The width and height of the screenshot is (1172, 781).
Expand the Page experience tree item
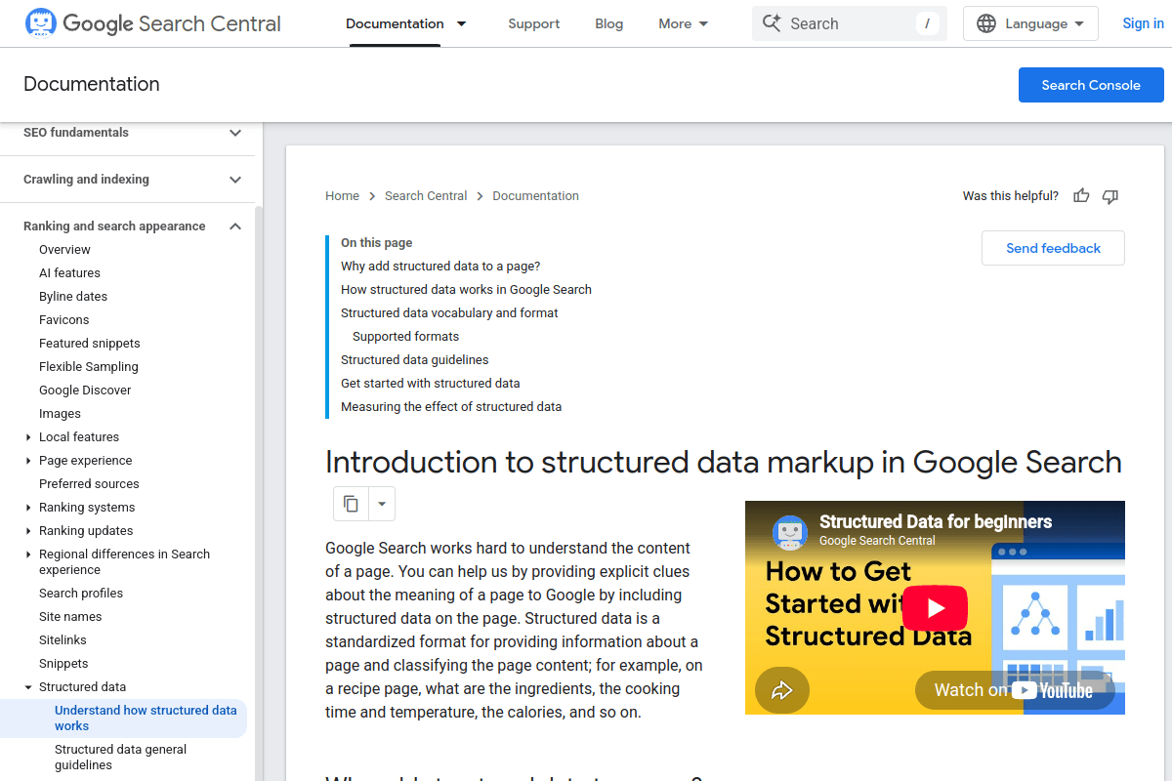pos(28,461)
